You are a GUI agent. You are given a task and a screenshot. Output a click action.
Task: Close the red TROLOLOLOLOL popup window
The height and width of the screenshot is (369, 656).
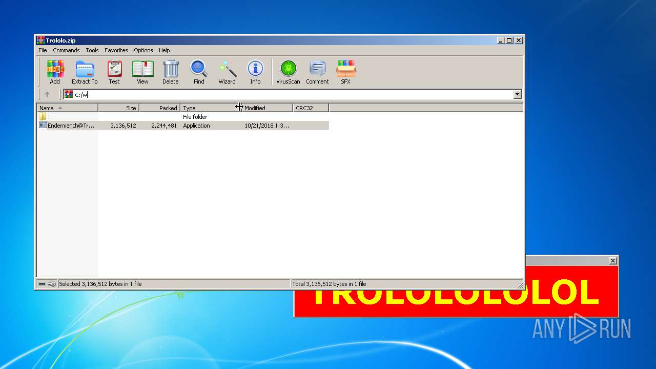click(612, 261)
